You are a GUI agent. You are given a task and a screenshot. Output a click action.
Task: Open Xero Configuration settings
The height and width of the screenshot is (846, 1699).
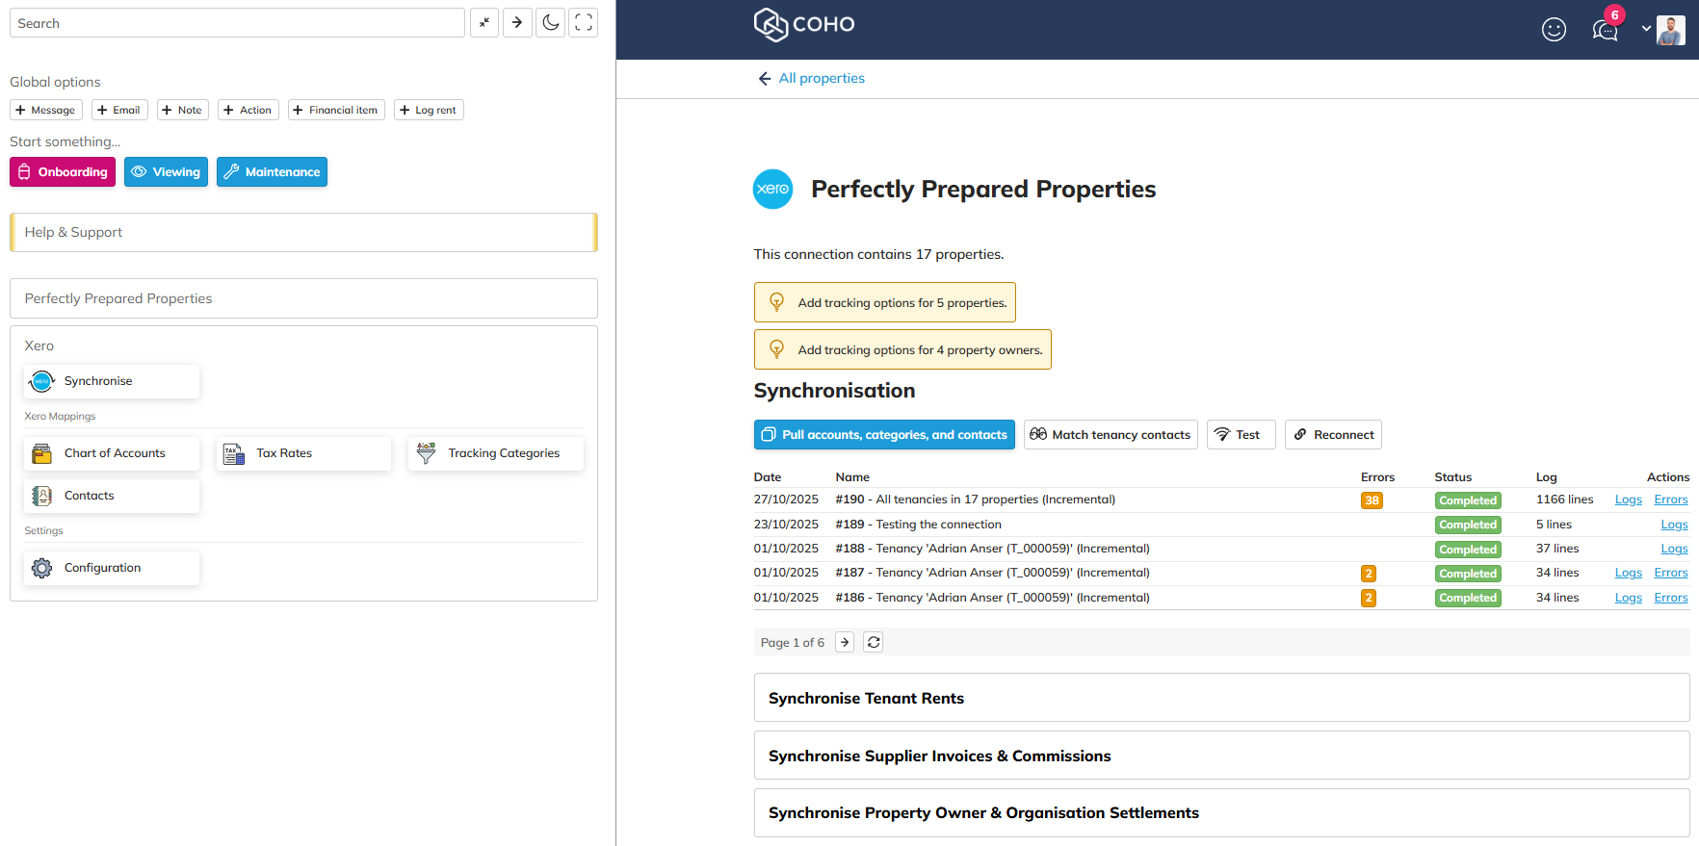pos(112,568)
